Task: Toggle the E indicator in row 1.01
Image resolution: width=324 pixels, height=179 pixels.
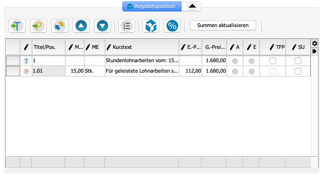Action: click(251, 71)
